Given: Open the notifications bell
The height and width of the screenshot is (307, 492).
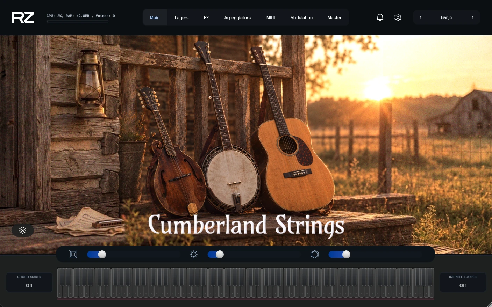Looking at the screenshot, I should (x=380, y=17).
